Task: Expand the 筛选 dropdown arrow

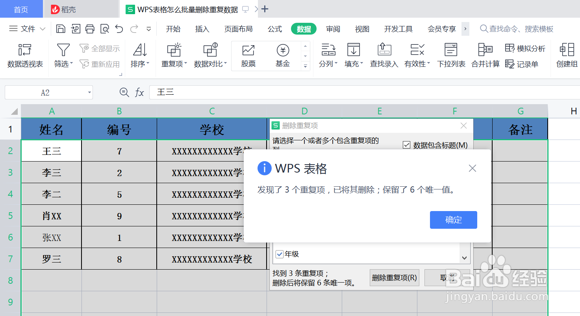Action: pos(71,64)
